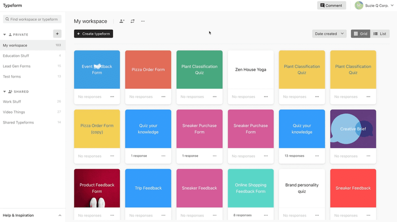The height and width of the screenshot is (222, 397).
Task: Open more options for Trip Feedback card
Action: click(x=163, y=215)
